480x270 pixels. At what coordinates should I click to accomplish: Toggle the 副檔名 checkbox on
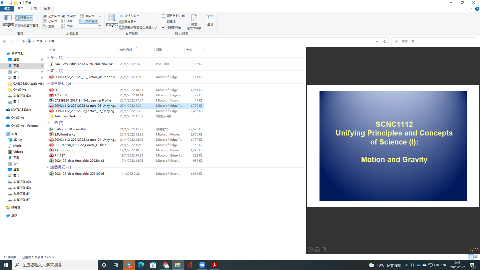pyautogui.click(x=163, y=21)
